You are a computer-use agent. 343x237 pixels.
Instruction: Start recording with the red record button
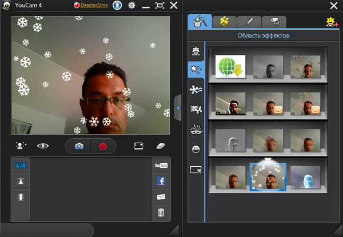point(103,146)
